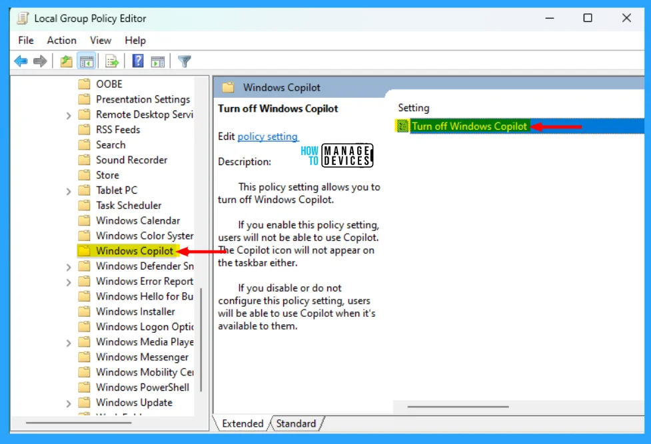
Task: Click the tree pane vertical scrollbar
Action: [x=201, y=339]
